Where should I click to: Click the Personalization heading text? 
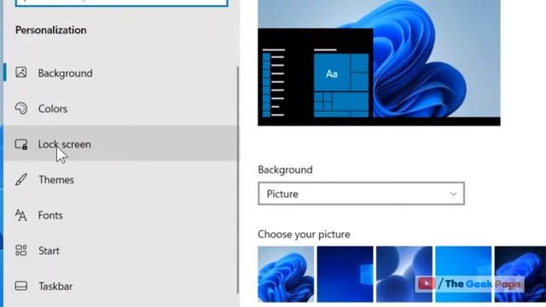pos(51,30)
